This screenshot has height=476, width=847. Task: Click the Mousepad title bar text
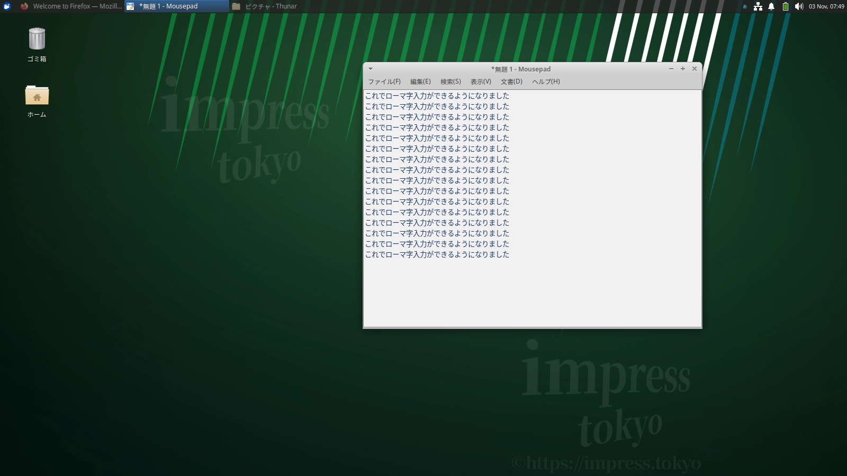click(x=521, y=69)
